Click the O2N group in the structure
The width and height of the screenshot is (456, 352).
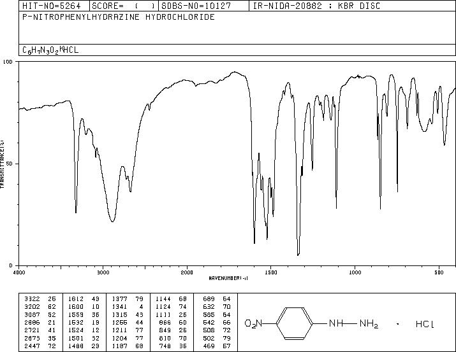(253, 323)
